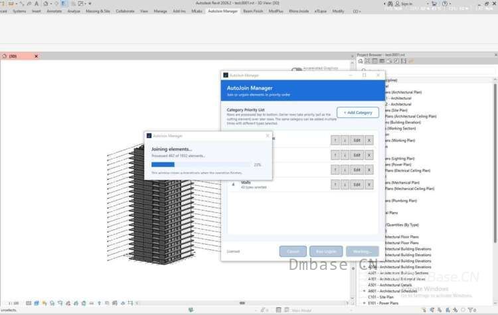
Task: Click the green status bar icon
Action: pyautogui.click(x=191, y=310)
